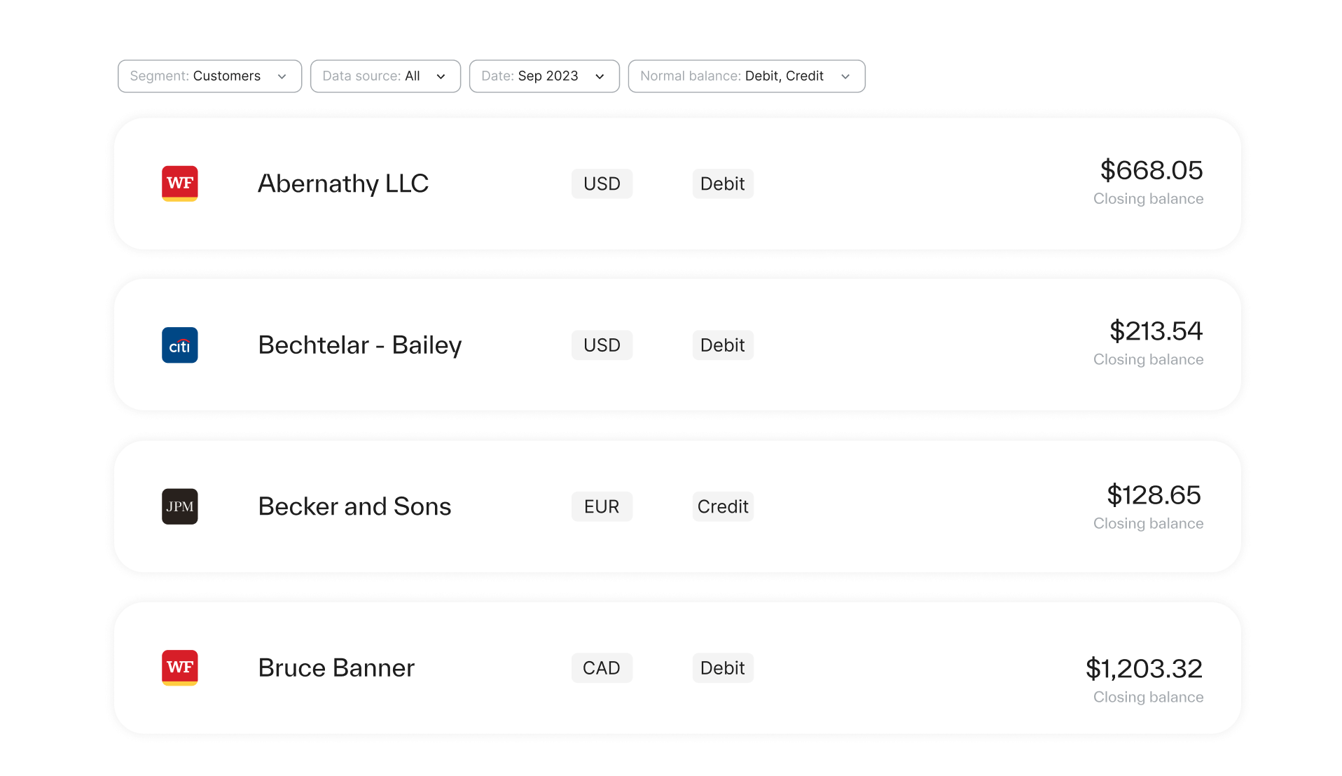The height and width of the screenshot is (776, 1342).
Task: Click Debit tag on Bechtelar - Bailey row
Action: tap(723, 345)
